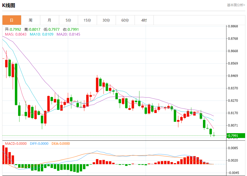This screenshot has height=176, width=247.
Task: Click the 收:0.7991 closing price value
Action: [71, 29]
